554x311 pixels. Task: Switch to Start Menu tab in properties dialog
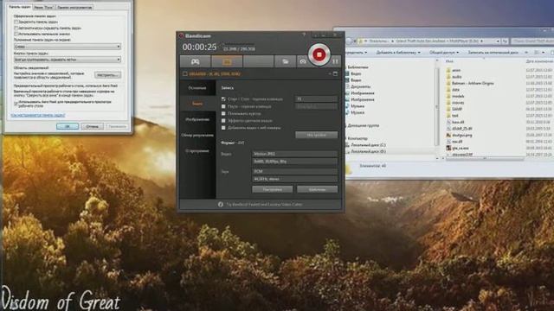click(43, 7)
